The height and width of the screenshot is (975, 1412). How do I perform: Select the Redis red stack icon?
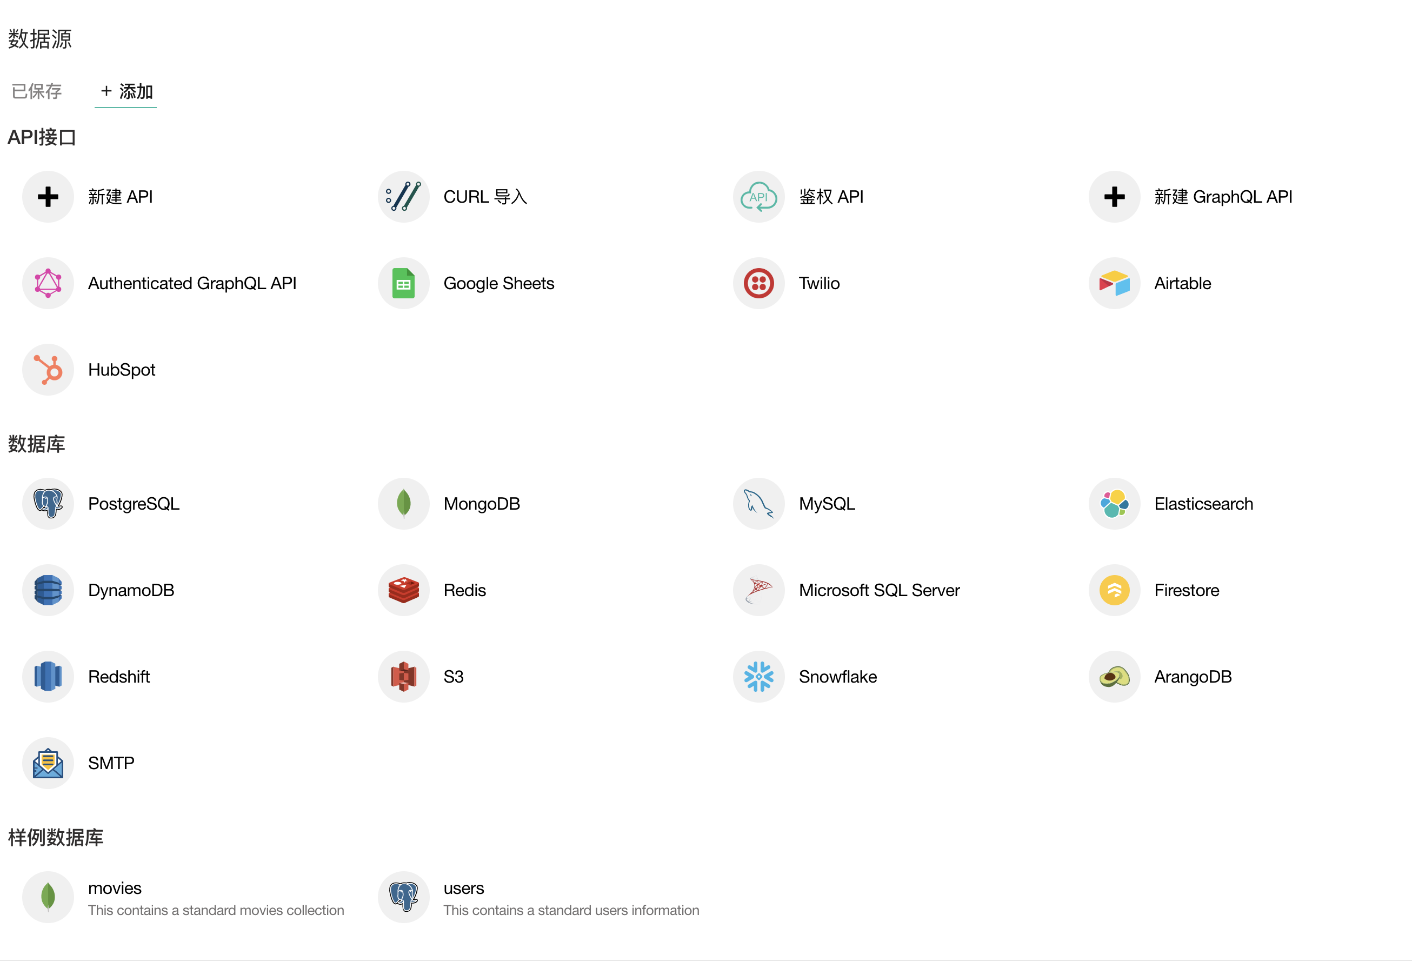pyautogui.click(x=403, y=590)
